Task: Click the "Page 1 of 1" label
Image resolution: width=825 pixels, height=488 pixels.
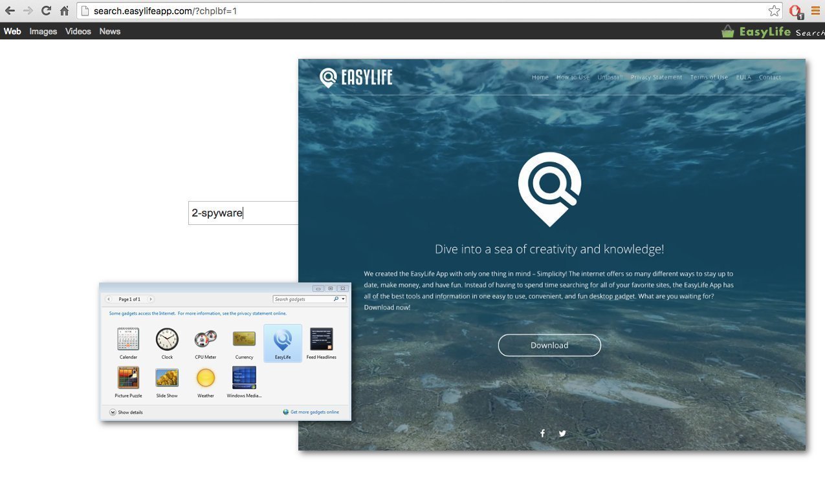Action: coord(129,299)
